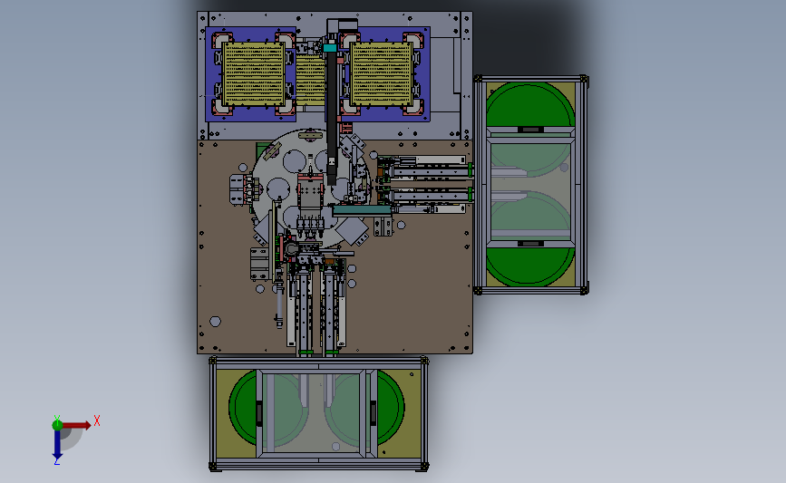
Task: Select the teal horizontal bar right of rotary table
Action: (362, 211)
